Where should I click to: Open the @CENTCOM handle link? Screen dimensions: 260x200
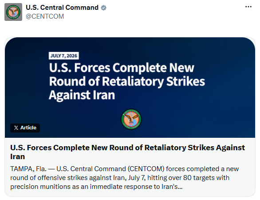45,16
